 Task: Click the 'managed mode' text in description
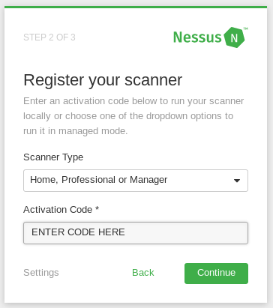click(x=93, y=131)
